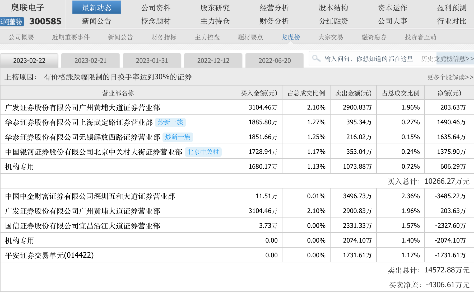Click 炒新一族 tag on 无锡解放西路 row

[178, 137]
